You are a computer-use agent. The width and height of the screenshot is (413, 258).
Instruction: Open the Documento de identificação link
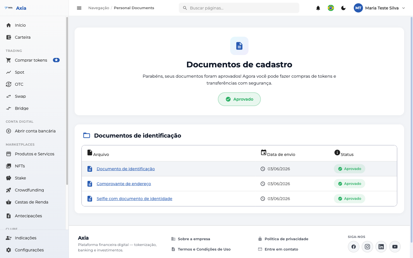pos(126,169)
